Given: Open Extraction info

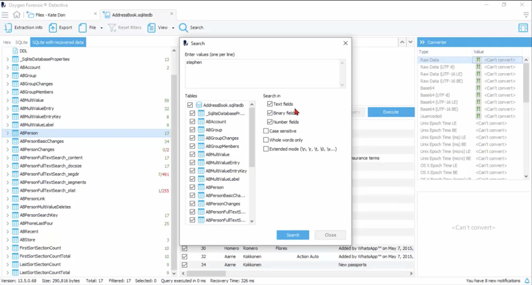Looking at the screenshot, I should click(x=23, y=28).
